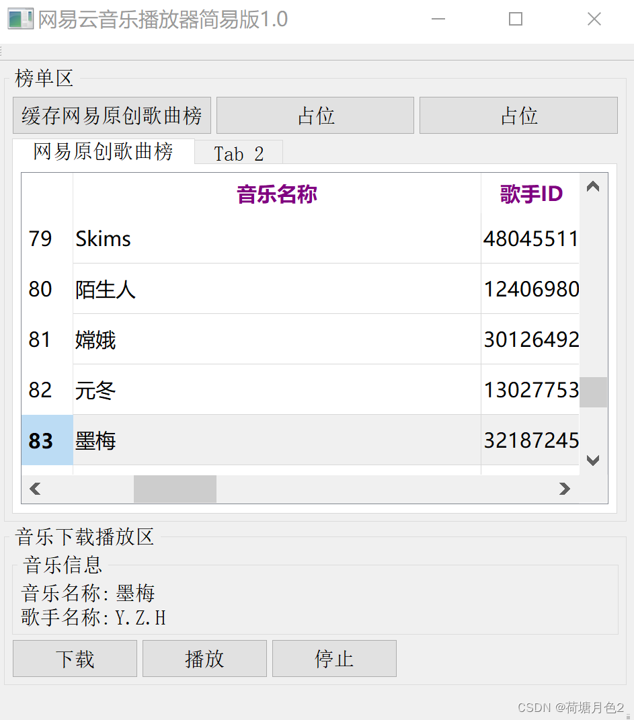Select row number 81 header
This screenshot has height=720, width=634.
pyautogui.click(x=47, y=339)
